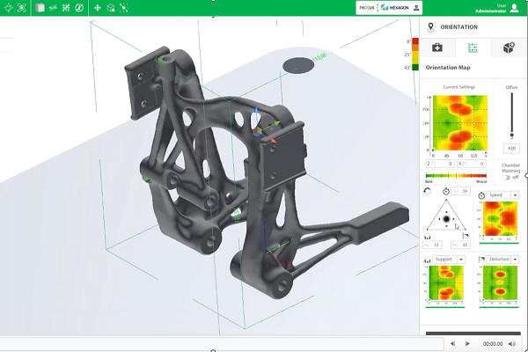Click the overhang angle color legend bar
528x352 pixels.
(x=415, y=55)
